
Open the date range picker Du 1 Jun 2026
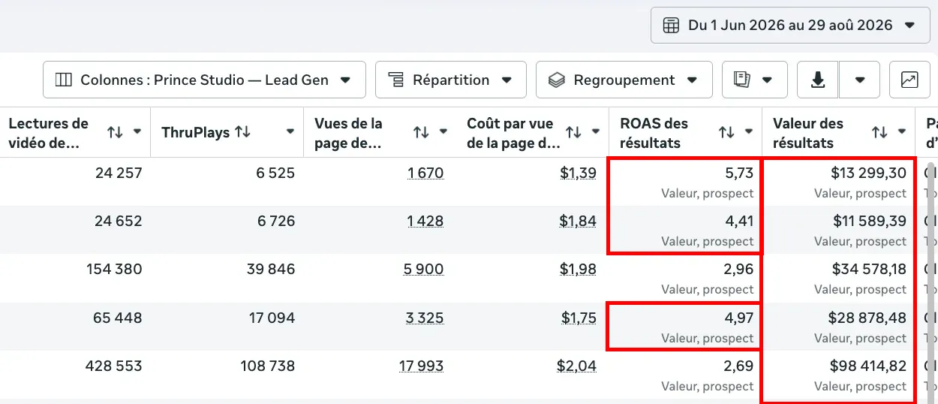click(790, 26)
